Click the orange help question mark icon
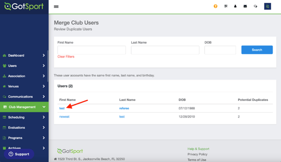 216,6
